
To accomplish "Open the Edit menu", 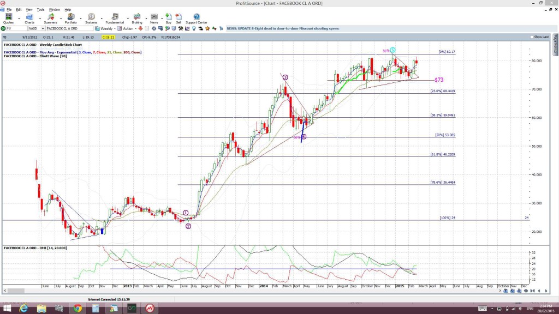I will 19,10.
